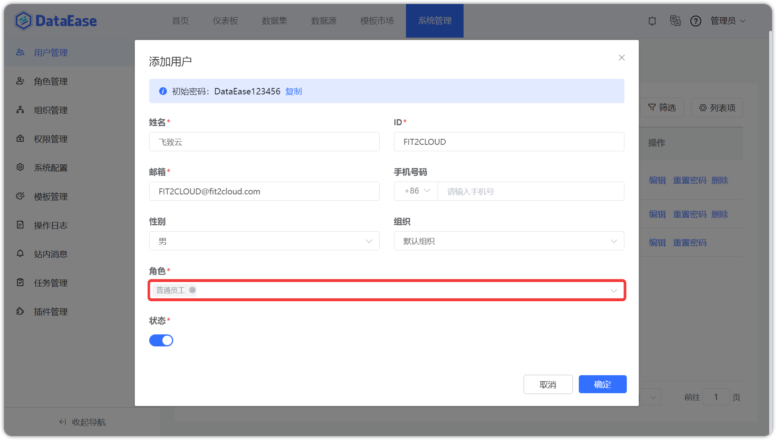The height and width of the screenshot is (440, 776).
Task: Click the info icon beside 初始密码
Action: click(x=163, y=91)
